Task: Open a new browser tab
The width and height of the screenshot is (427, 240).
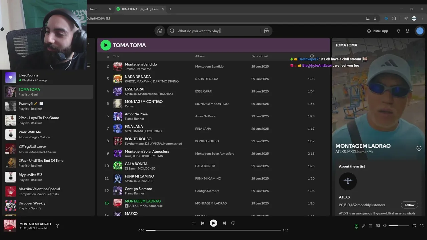Action: 171,9
